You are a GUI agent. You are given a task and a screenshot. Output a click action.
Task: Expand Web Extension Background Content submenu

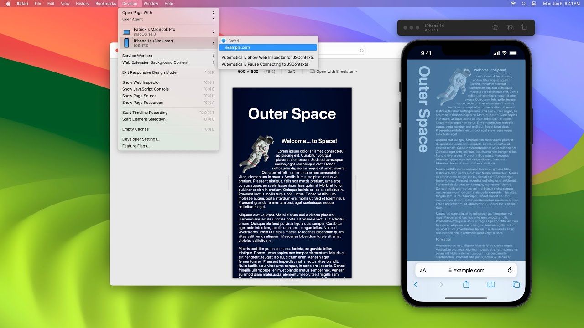[168, 62]
